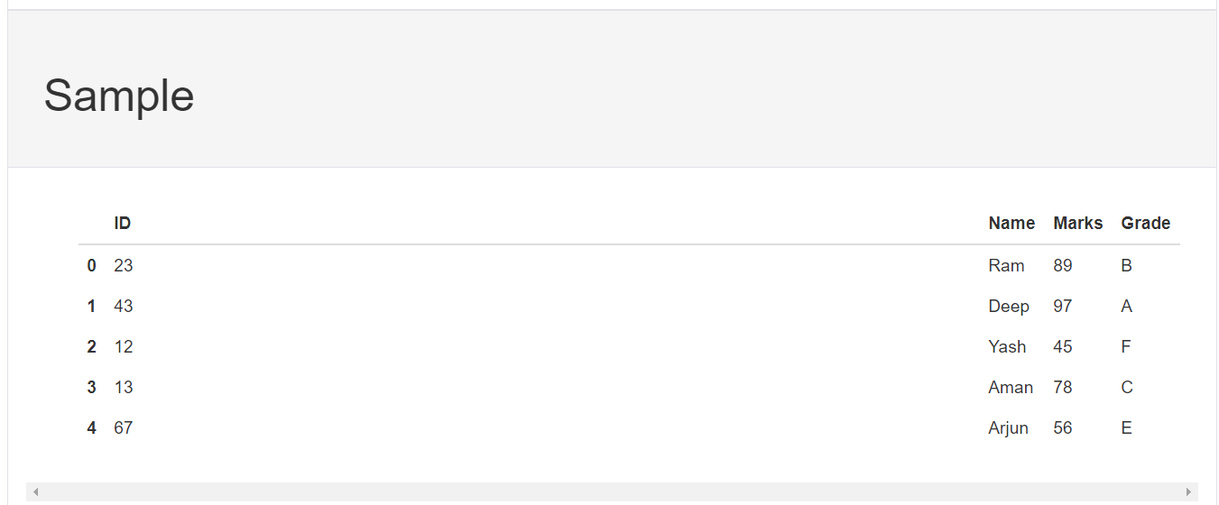Click the grade cell A

coord(1126,307)
